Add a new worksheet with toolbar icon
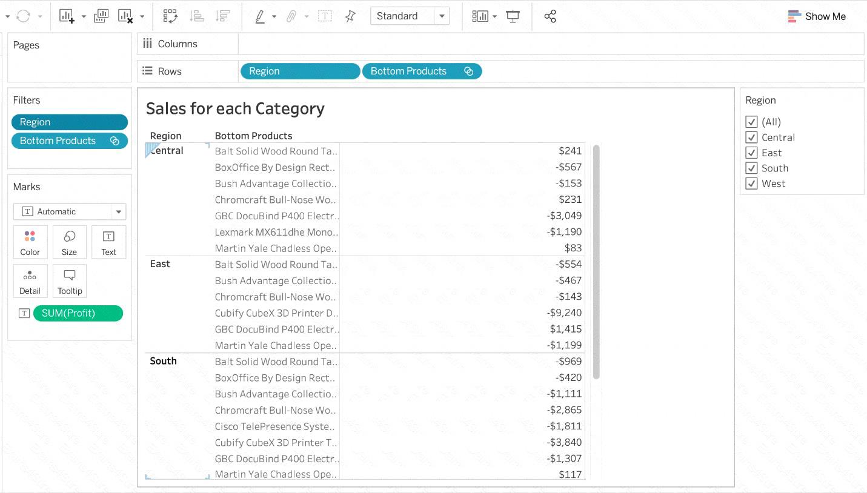This screenshot has height=493, width=867. coord(67,16)
